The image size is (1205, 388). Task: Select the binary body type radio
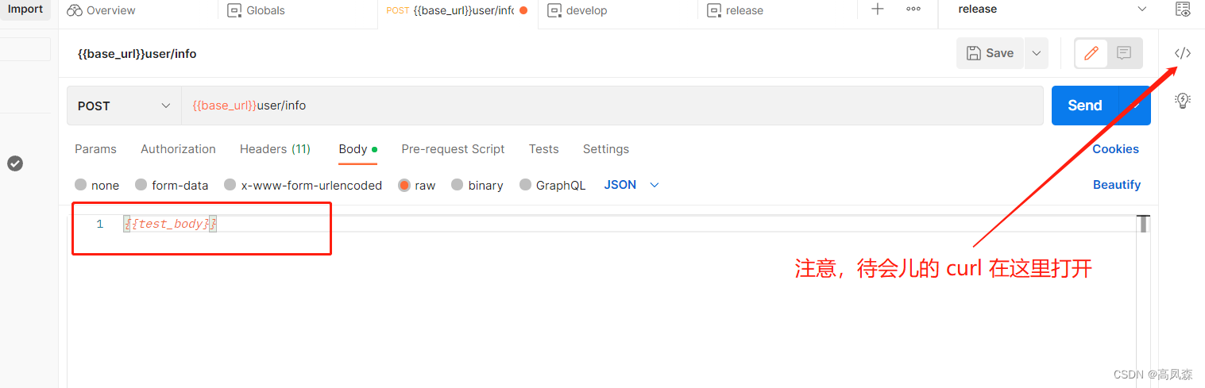458,185
